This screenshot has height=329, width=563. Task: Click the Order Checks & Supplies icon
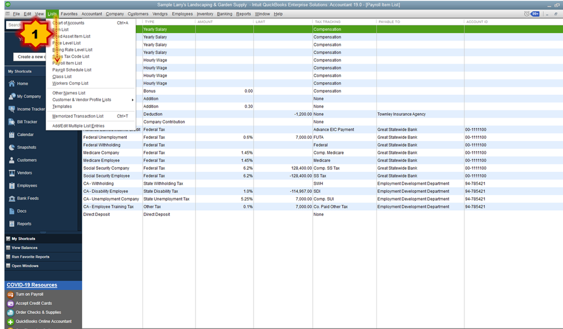(10, 313)
